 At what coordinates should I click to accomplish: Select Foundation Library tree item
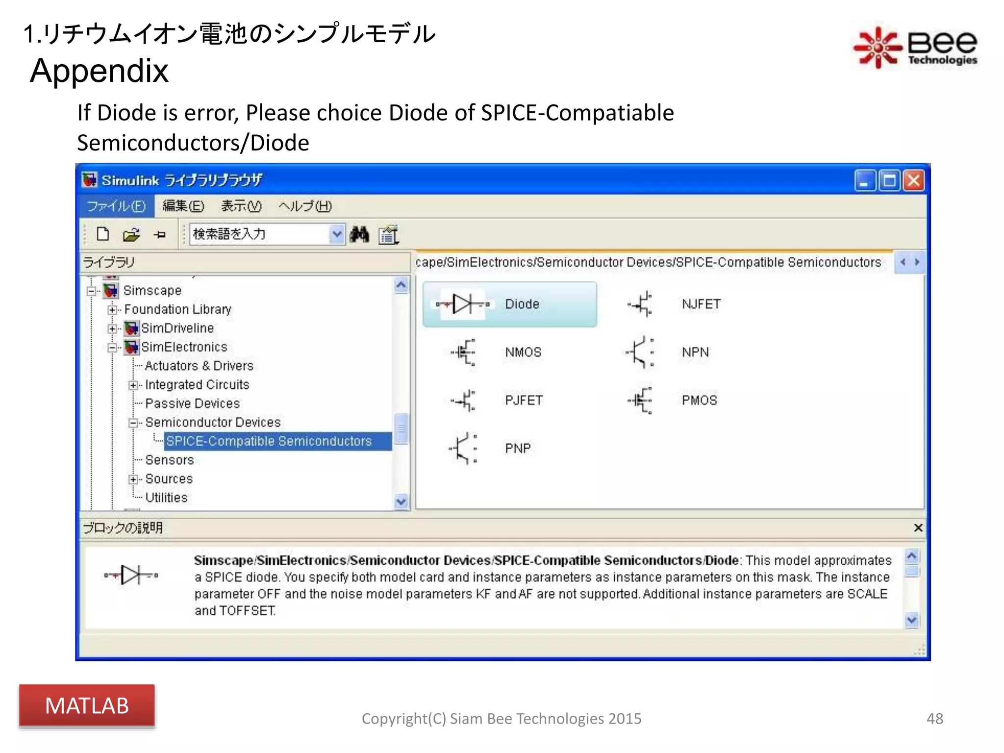(x=177, y=309)
